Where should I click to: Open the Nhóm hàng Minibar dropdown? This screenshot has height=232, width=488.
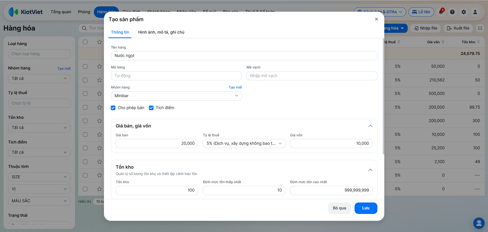point(176,96)
